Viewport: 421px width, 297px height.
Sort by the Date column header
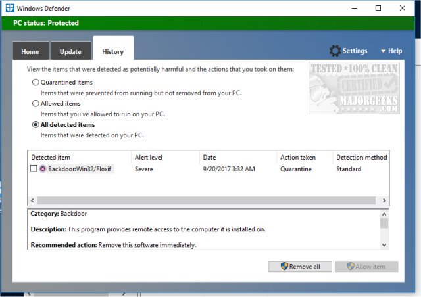point(238,158)
